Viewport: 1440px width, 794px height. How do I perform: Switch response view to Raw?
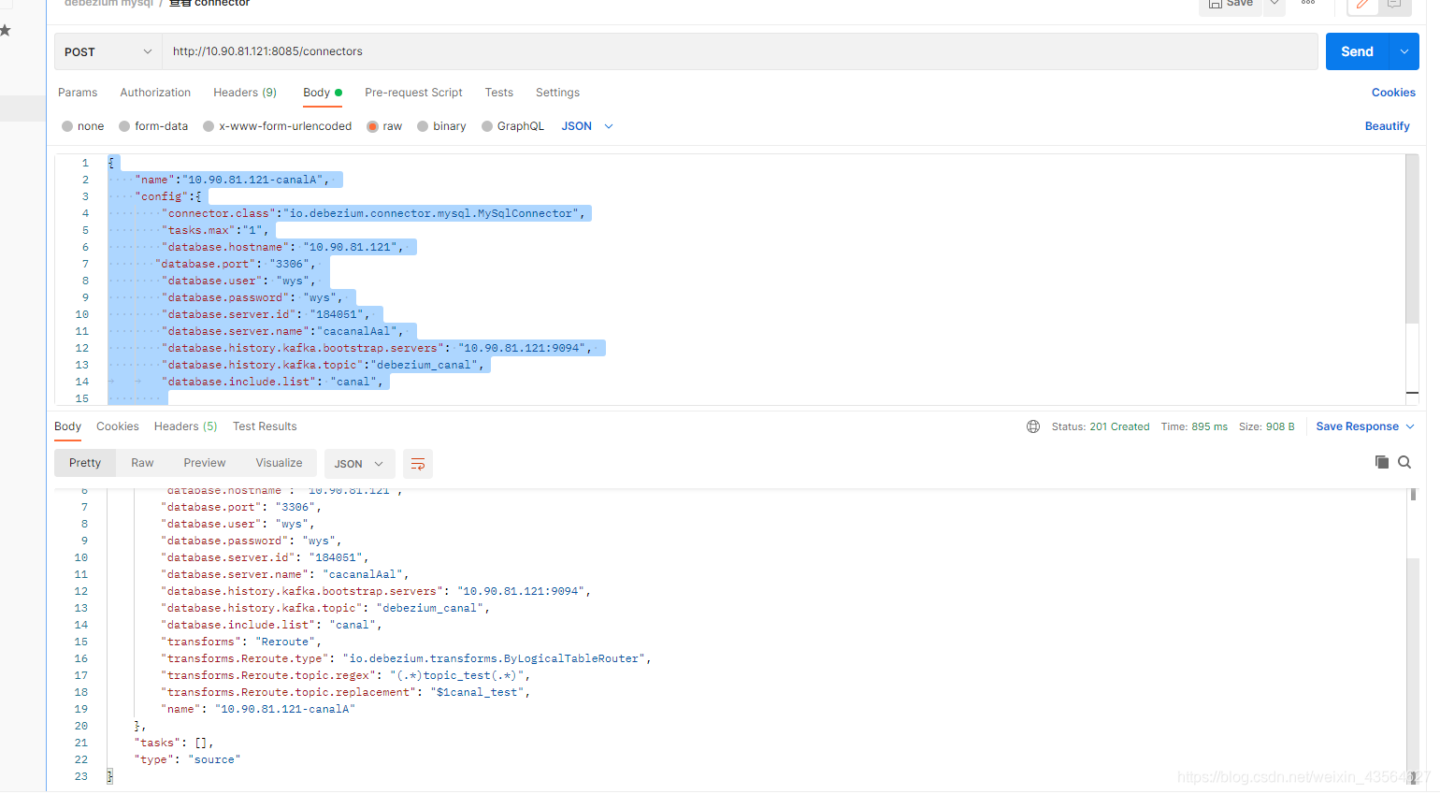click(142, 463)
